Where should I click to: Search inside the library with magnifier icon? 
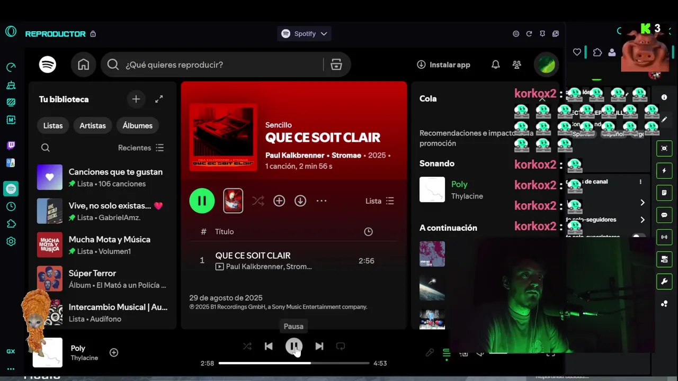pyautogui.click(x=46, y=148)
